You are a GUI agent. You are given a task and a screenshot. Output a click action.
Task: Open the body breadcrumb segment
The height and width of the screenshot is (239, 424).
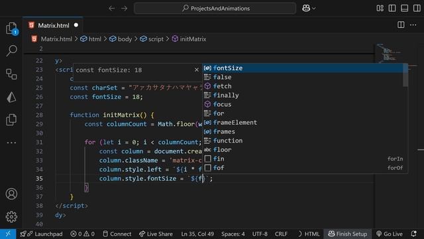[x=121, y=39]
